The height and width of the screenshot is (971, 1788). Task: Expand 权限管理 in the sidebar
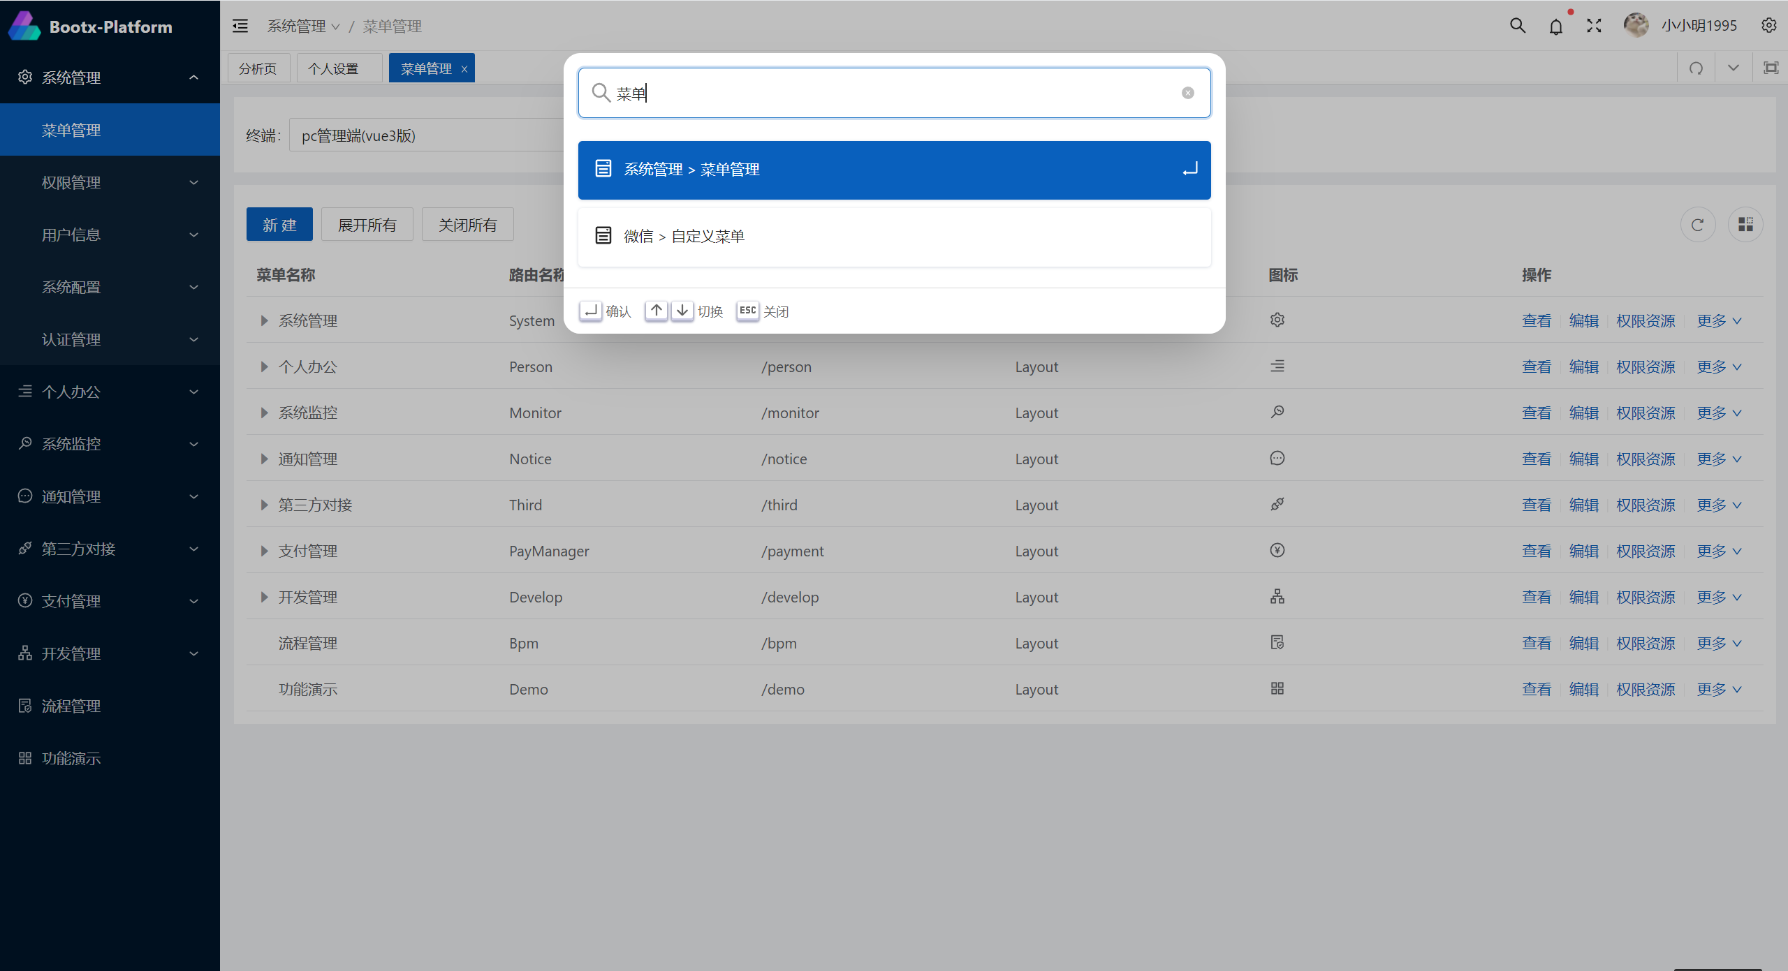110,183
